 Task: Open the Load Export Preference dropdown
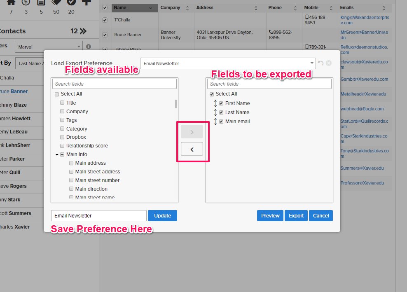(228, 63)
